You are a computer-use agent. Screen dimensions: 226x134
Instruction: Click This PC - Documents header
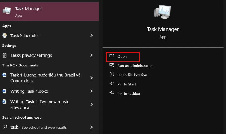click(x=20, y=65)
